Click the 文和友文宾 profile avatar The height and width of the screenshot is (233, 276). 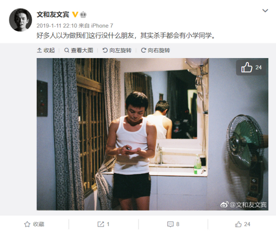[21, 20]
